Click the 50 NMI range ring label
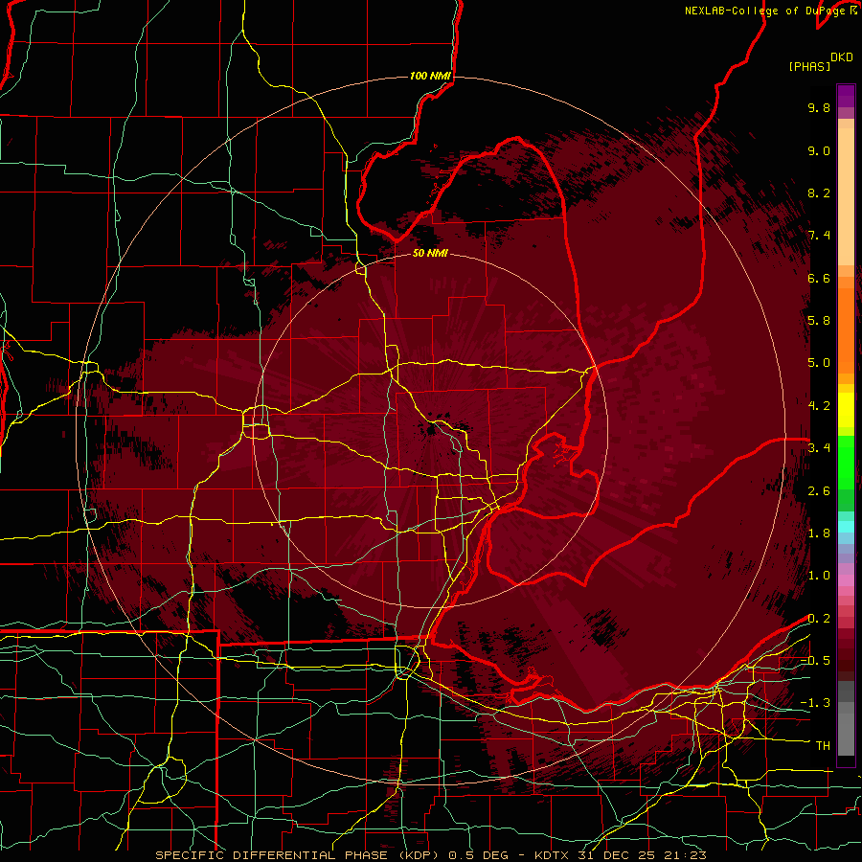This screenshot has width=862, height=862. tap(430, 253)
